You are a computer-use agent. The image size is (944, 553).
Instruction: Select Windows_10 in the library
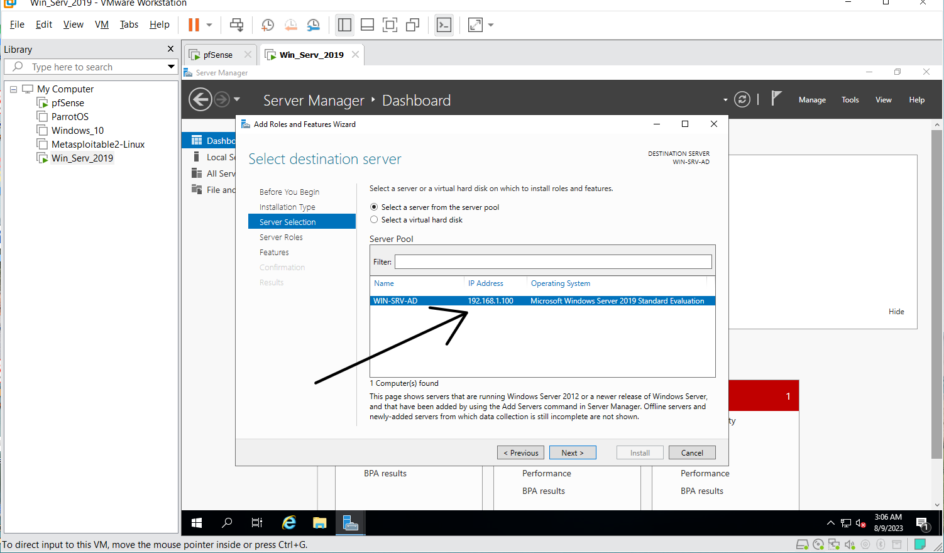click(x=77, y=131)
